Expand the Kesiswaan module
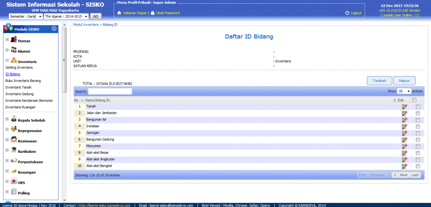The width and height of the screenshot is (431, 207). [7, 140]
